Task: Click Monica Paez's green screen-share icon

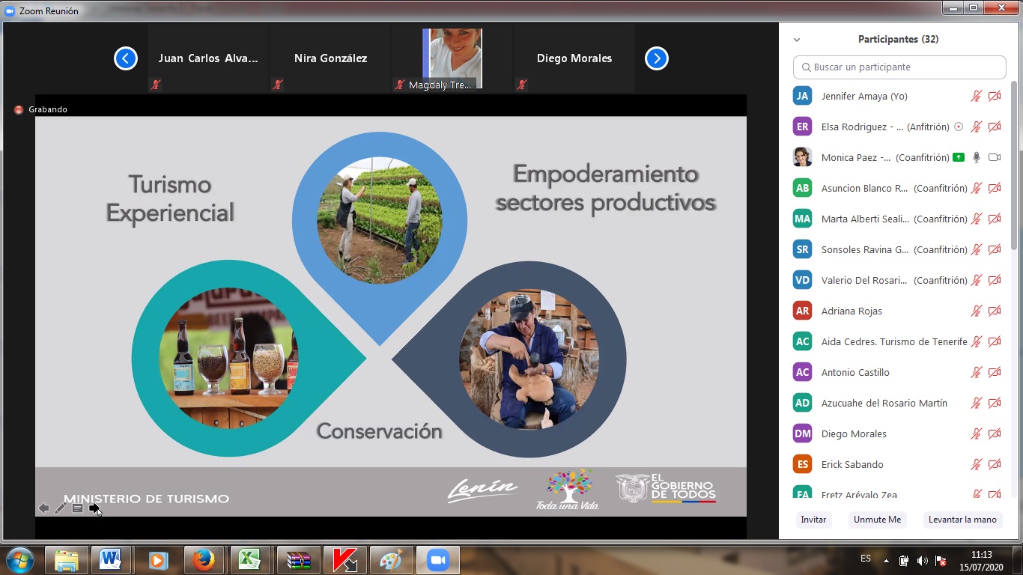Action: pos(959,157)
